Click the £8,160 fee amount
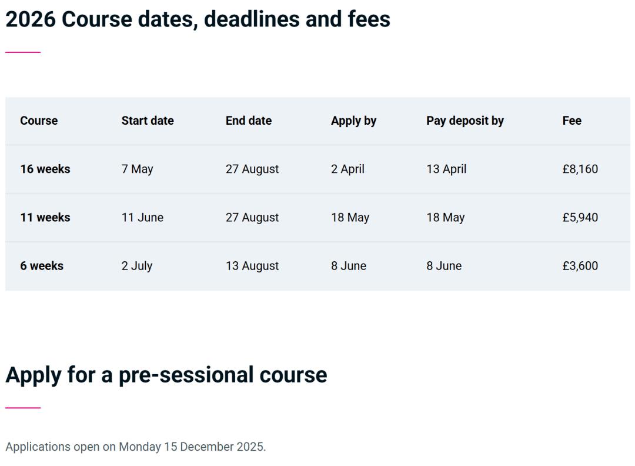Image resolution: width=635 pixels, height=466 pixels. (580, 169)
